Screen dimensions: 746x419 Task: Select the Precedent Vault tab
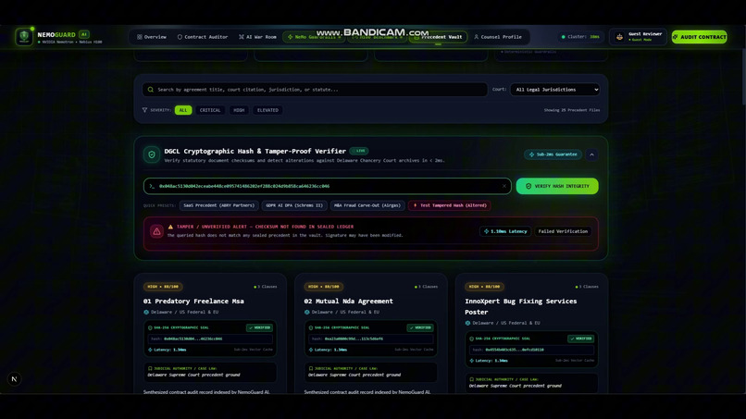pyautogui.click(x=438, y=37)
